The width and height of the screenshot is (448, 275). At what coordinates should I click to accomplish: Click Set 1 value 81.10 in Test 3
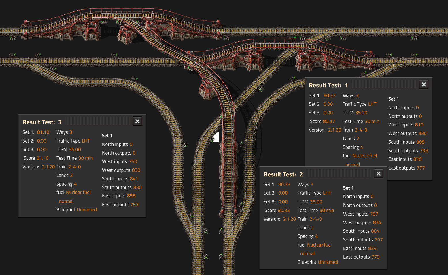click(x=43, y=132)
